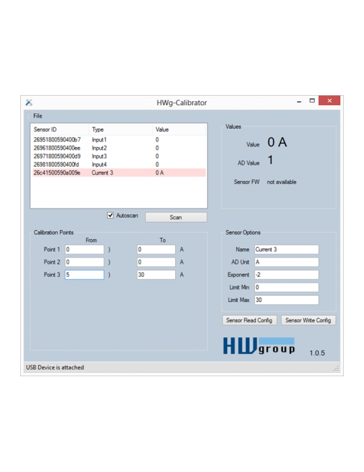The height and width of the screenshot is (472, 364).
Task: Focus the Point 3 To field containing 30
Action: click(156, 274)
